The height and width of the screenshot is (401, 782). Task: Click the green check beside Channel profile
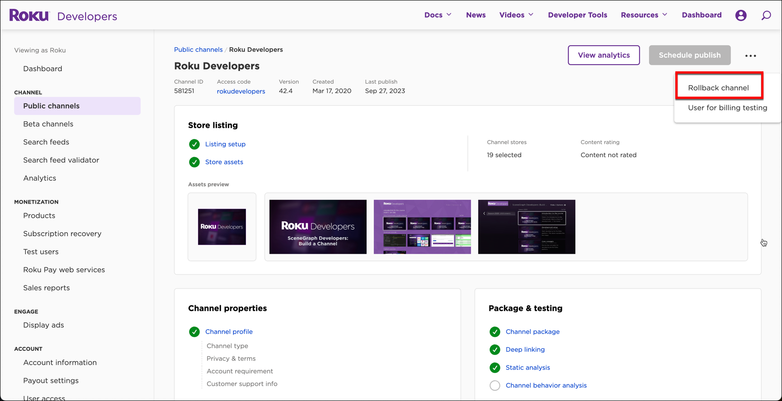click(x=194, y=332)
